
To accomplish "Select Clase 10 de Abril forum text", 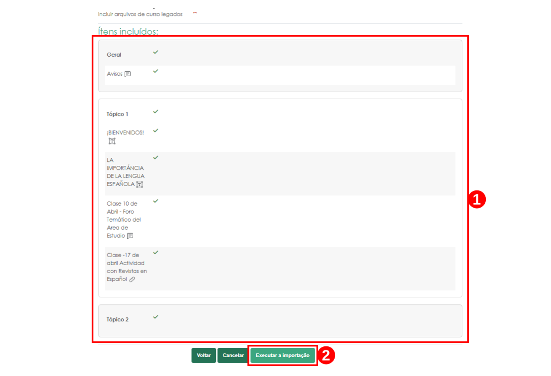I will 124,220.
